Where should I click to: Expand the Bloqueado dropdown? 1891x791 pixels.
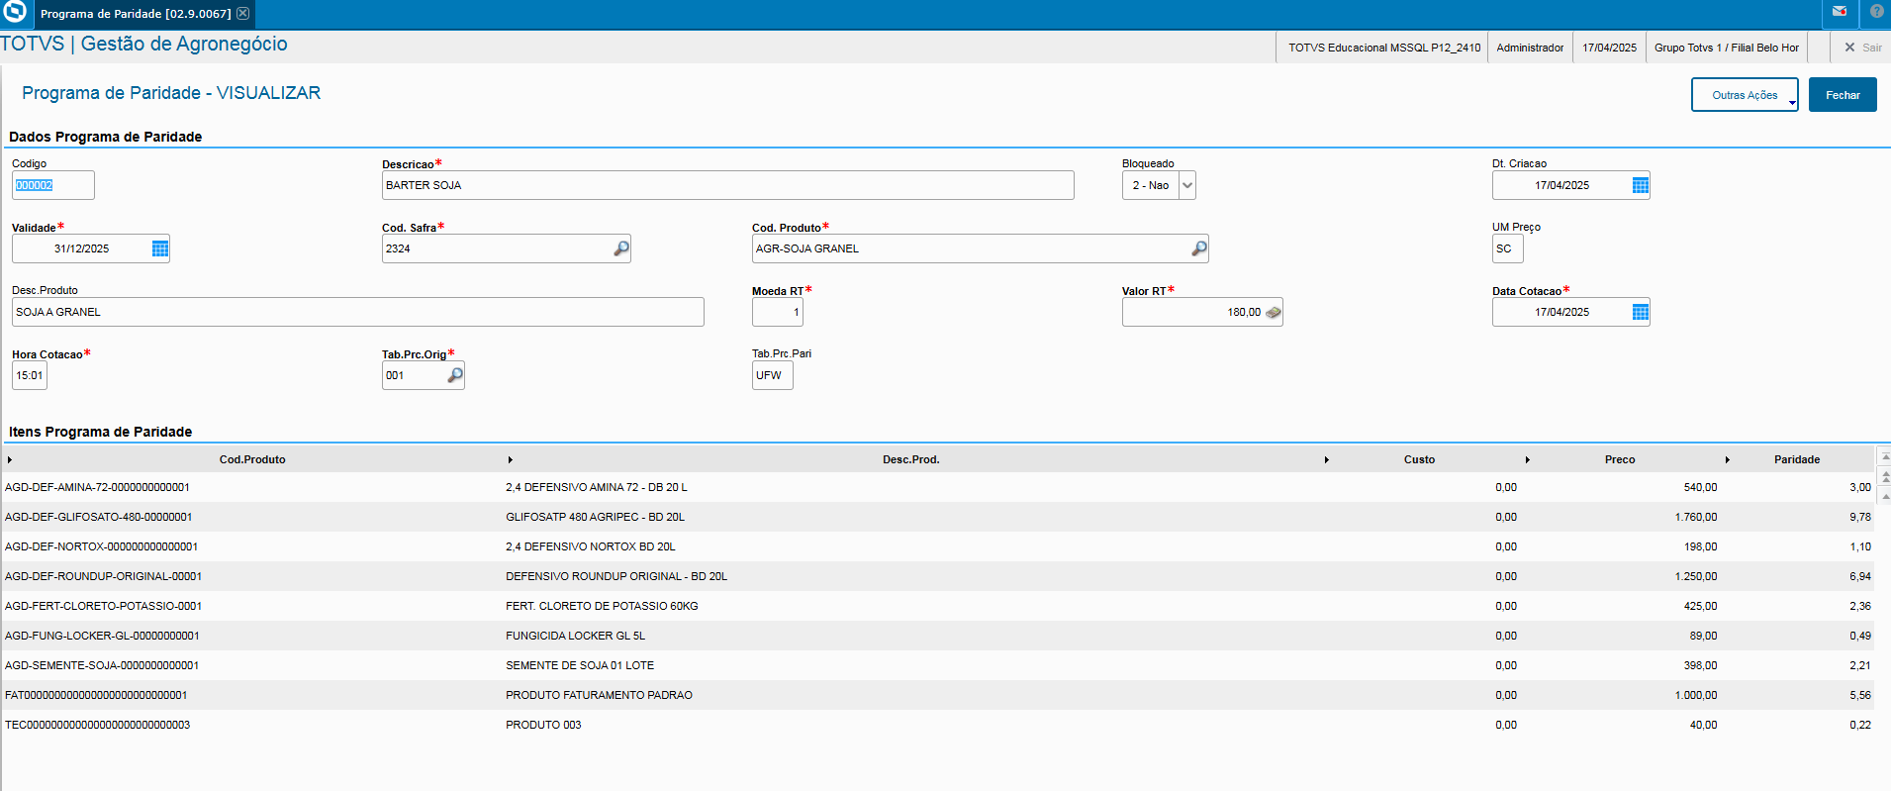[x=1187, y=185]
